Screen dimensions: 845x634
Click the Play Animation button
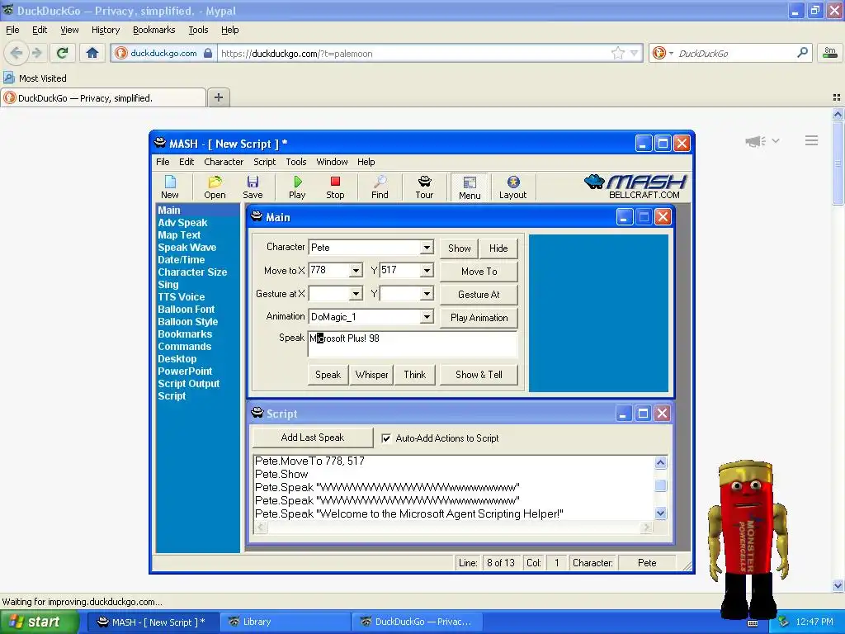479,318
